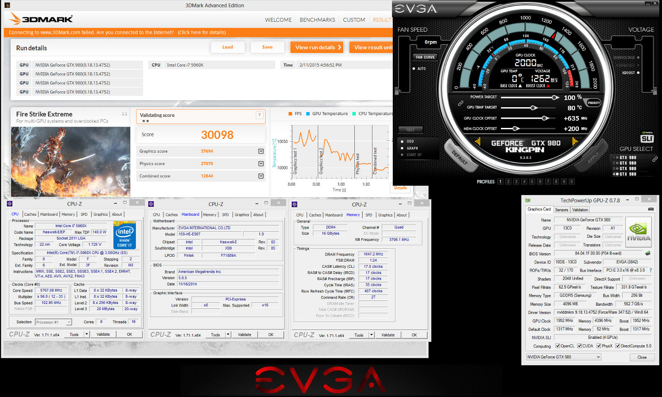Click the help icon in Validating score box
This screenshot has height=397, width=662.
tap(260, 115)
